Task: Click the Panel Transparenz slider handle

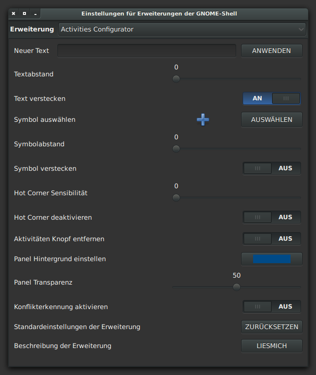Action: point(237,287)
